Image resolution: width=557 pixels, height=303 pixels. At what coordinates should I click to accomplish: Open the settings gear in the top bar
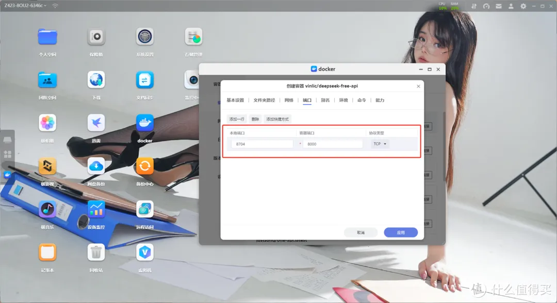(x=522, y=6)
